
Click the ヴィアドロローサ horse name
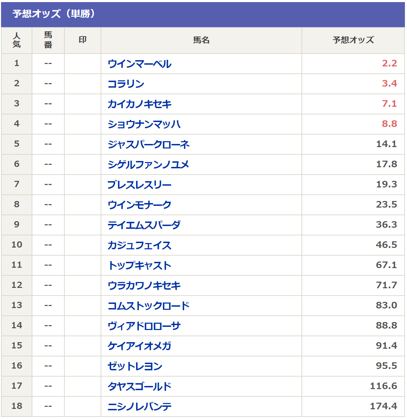click(144, 326)
